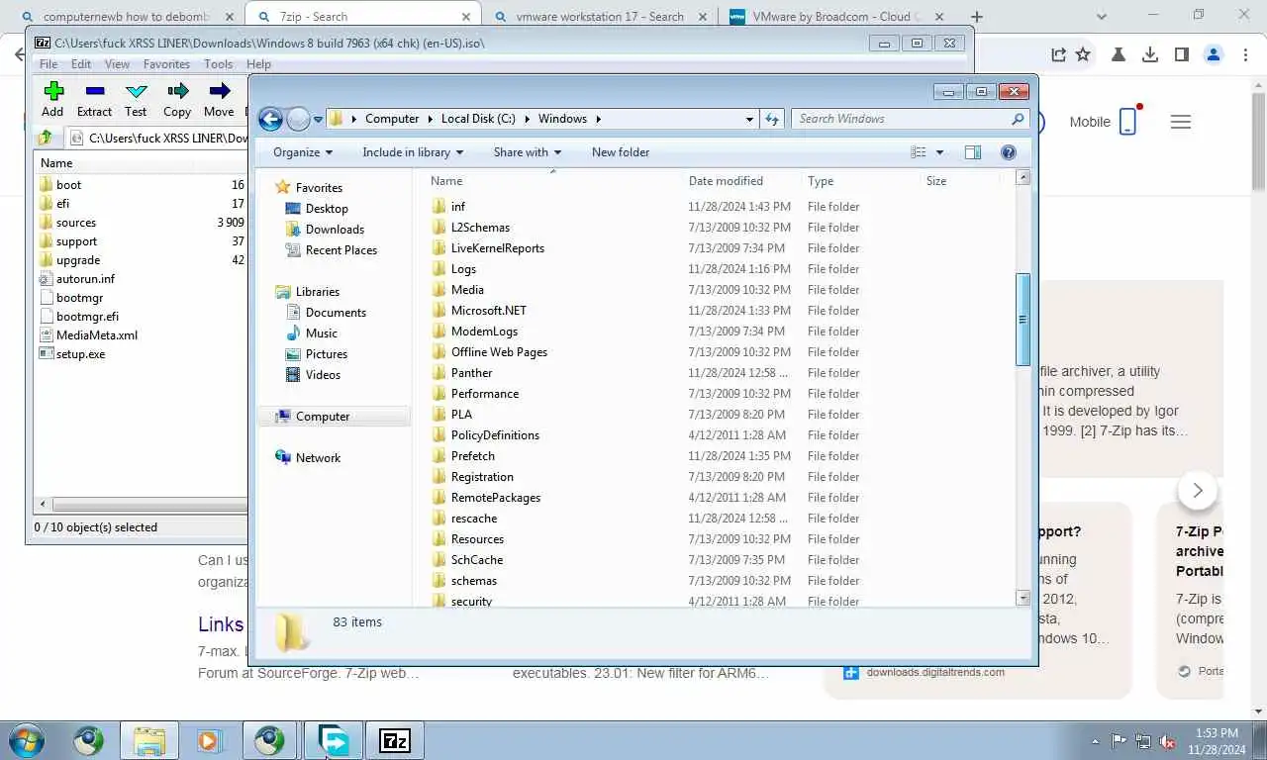Open the Share with dropdown
Viewport: 1267px width, 760px height.
coord(528,152)
